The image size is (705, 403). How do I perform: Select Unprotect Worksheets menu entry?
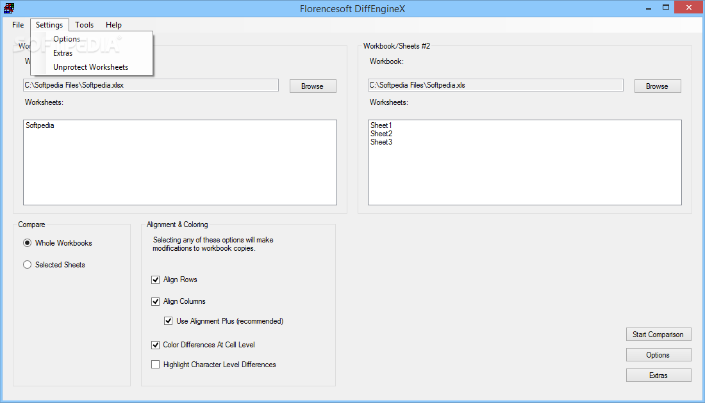coord(92,67)
